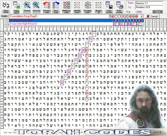The height and width of the screenshot is (136, 167).
Task: Collapse the Codes dropdown using its arrow
Action: point(142,16)
